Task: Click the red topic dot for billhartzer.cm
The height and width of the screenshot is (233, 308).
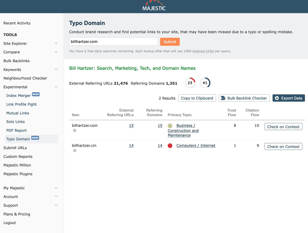Action: pyautogui.click(x=170, y=146)
